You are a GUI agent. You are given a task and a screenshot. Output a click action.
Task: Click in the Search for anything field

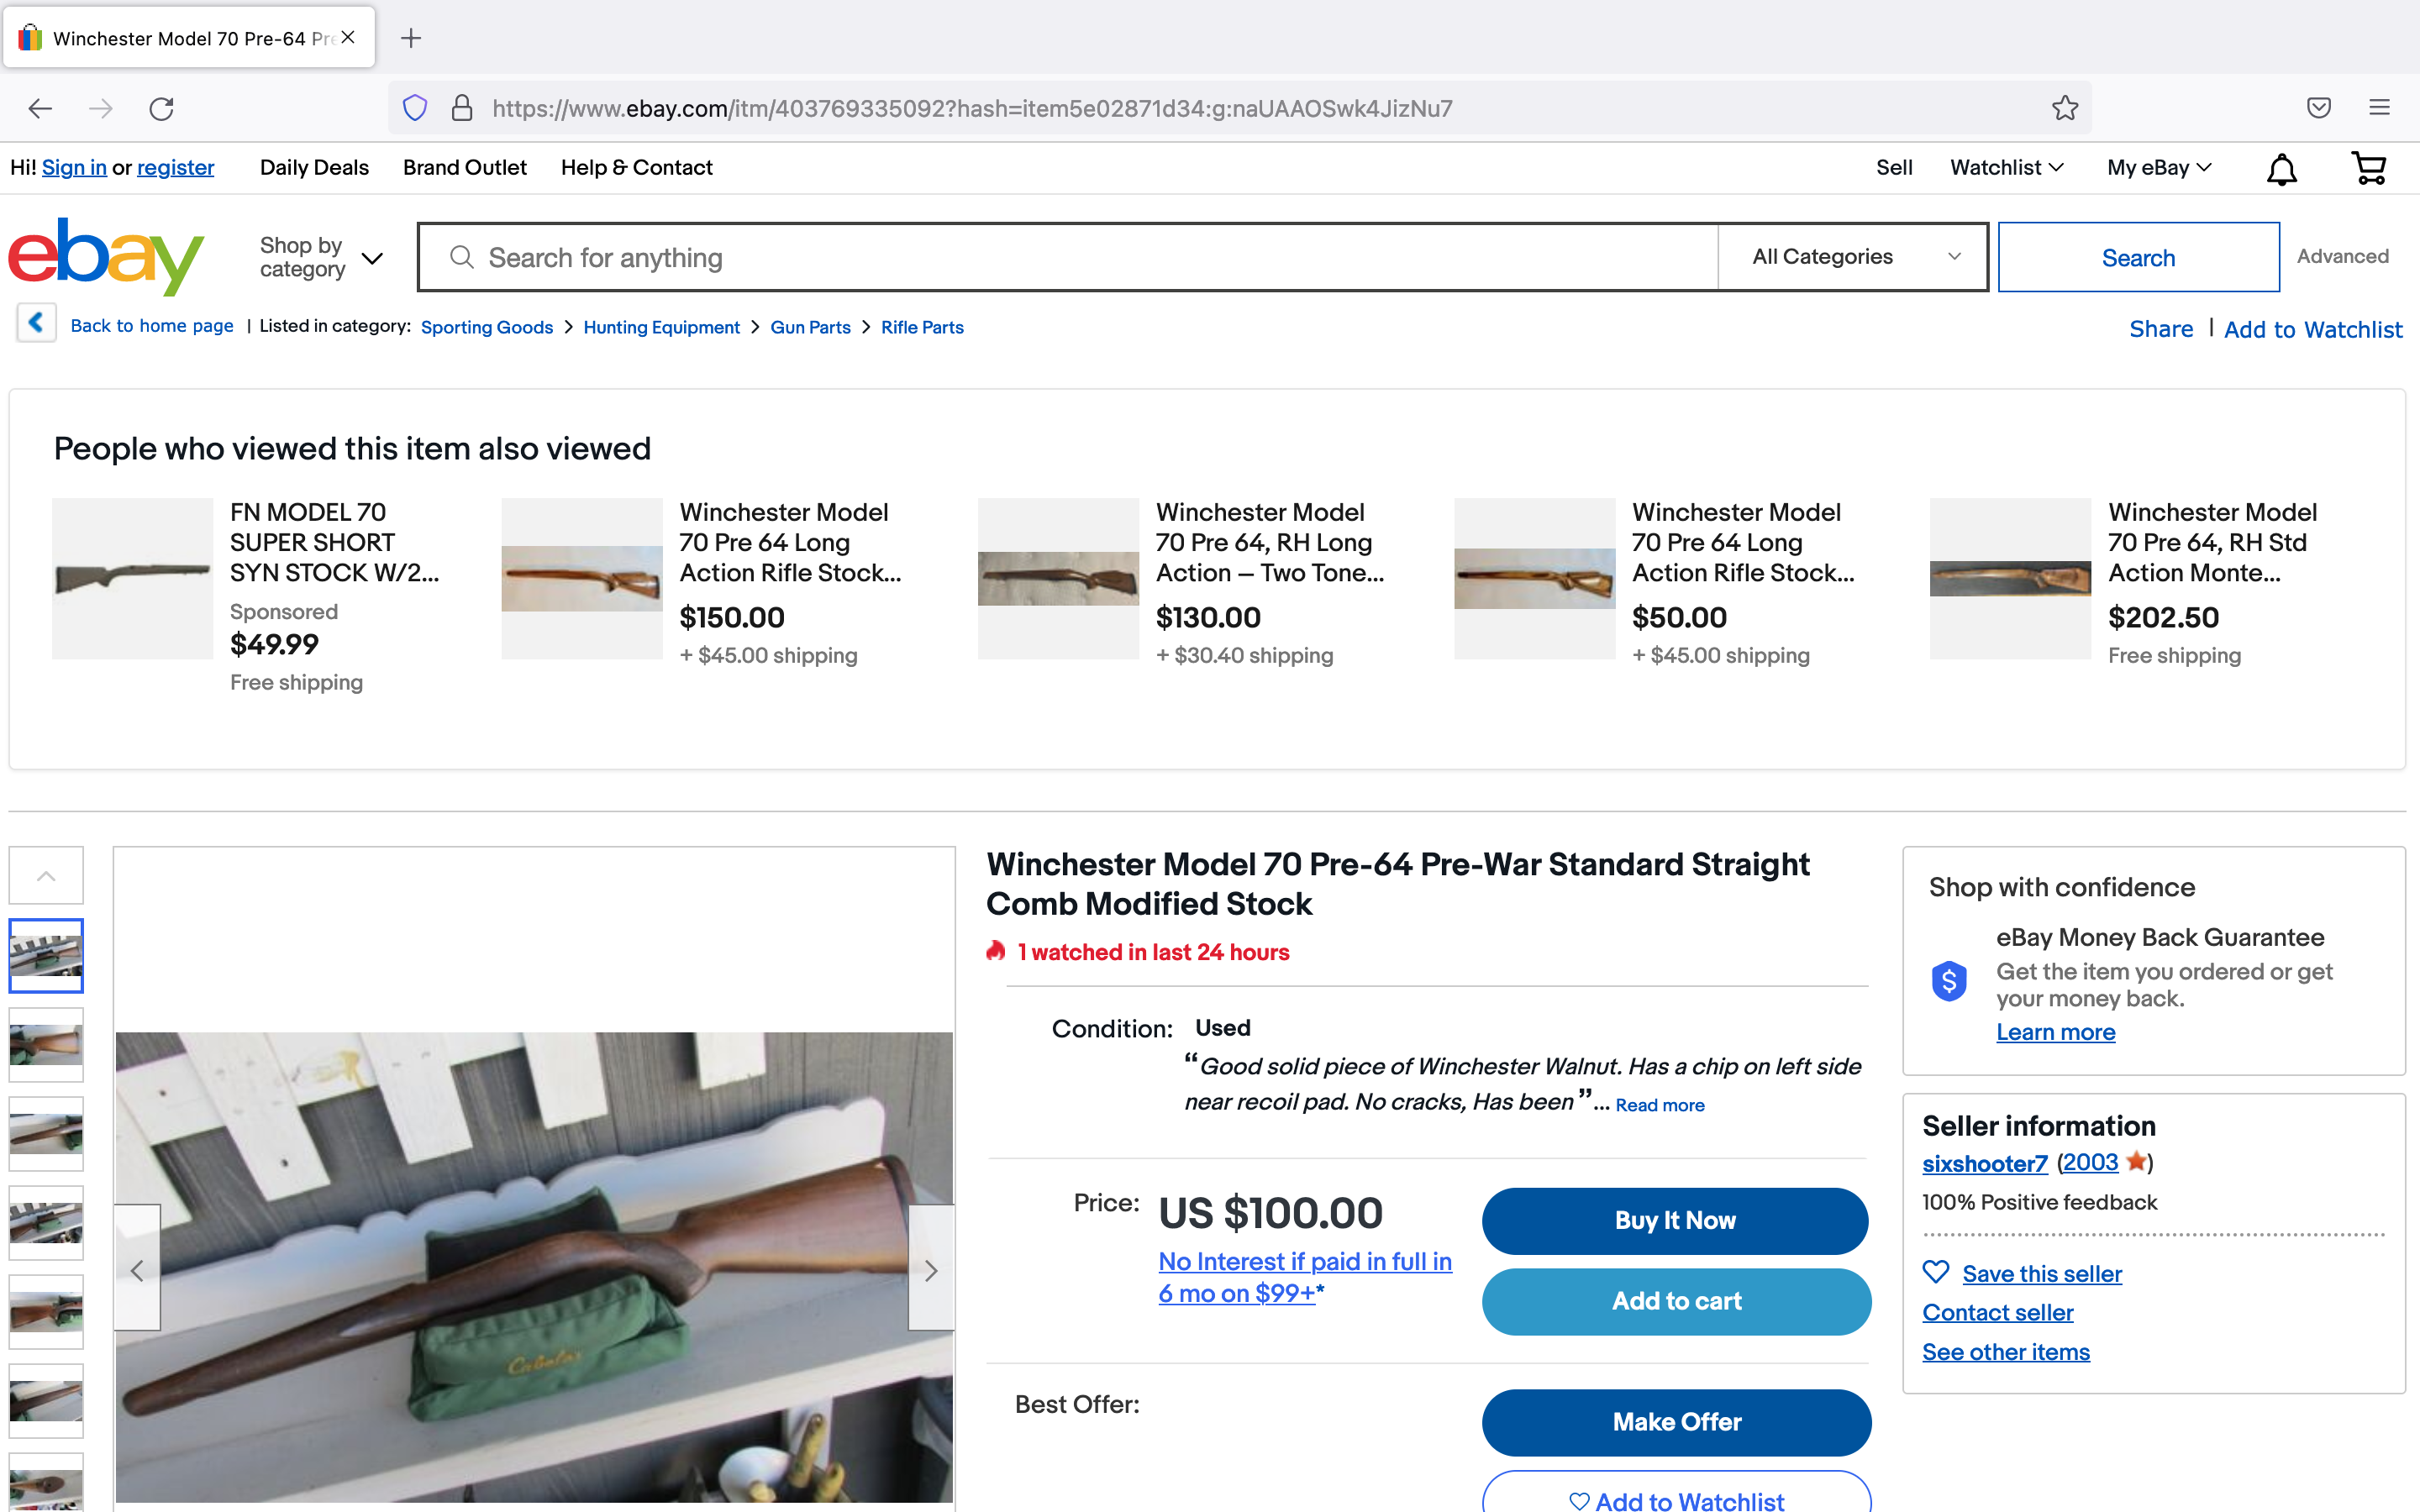[x=1067, y=257]
